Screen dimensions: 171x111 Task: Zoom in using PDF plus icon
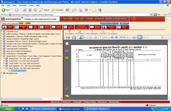point(116,37)
